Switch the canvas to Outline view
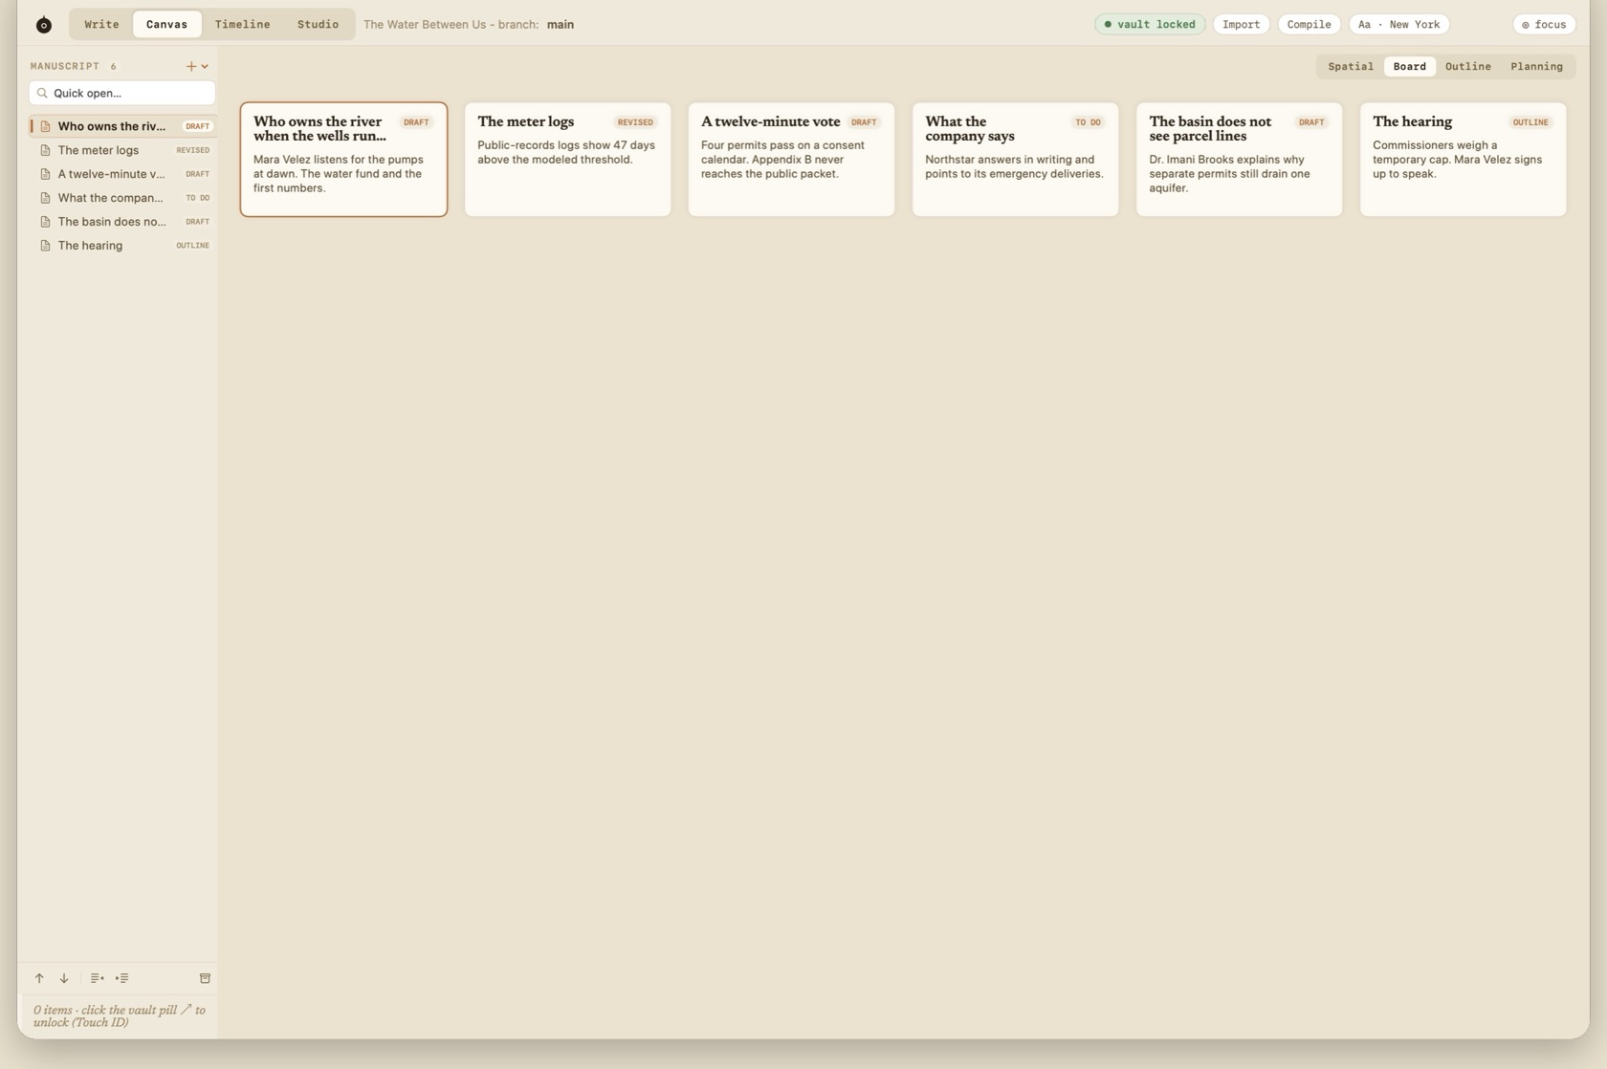Viewport: 1607px width, 1069px height. (1468, 67)
